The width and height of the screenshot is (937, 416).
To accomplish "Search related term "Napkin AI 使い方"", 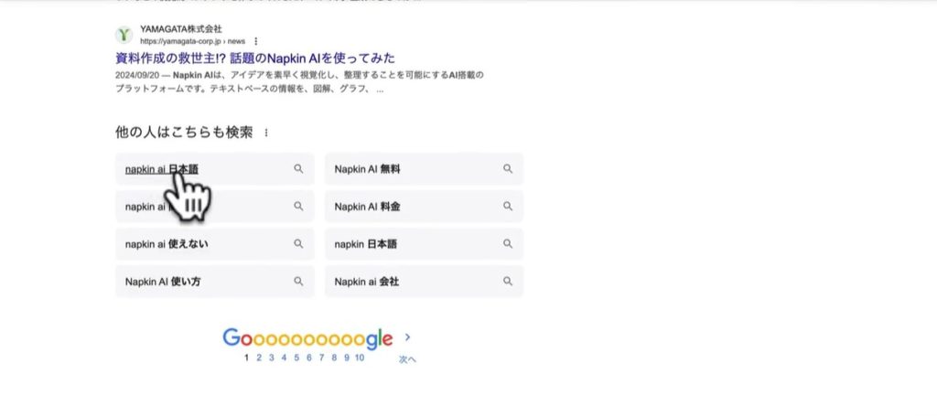I will click(164, 282).
